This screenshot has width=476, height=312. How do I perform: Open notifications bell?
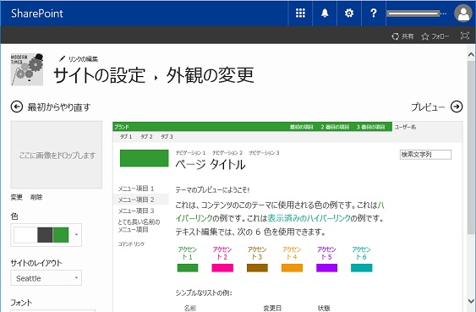coord(325,14)
